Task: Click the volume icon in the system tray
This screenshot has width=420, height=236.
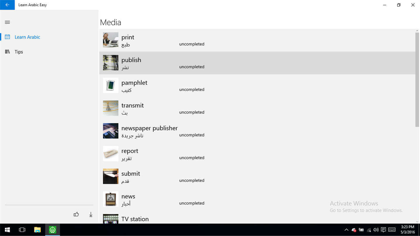Action: point(376,230)
